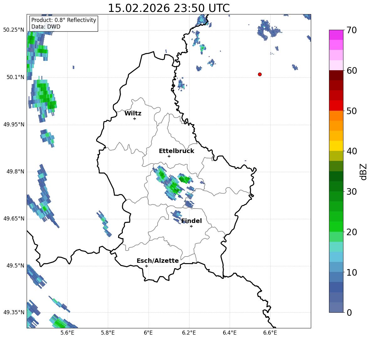Click the orange colorbar segment below 50
The width and height of the screenshot is (371, 339).
(x=336, y=116)
